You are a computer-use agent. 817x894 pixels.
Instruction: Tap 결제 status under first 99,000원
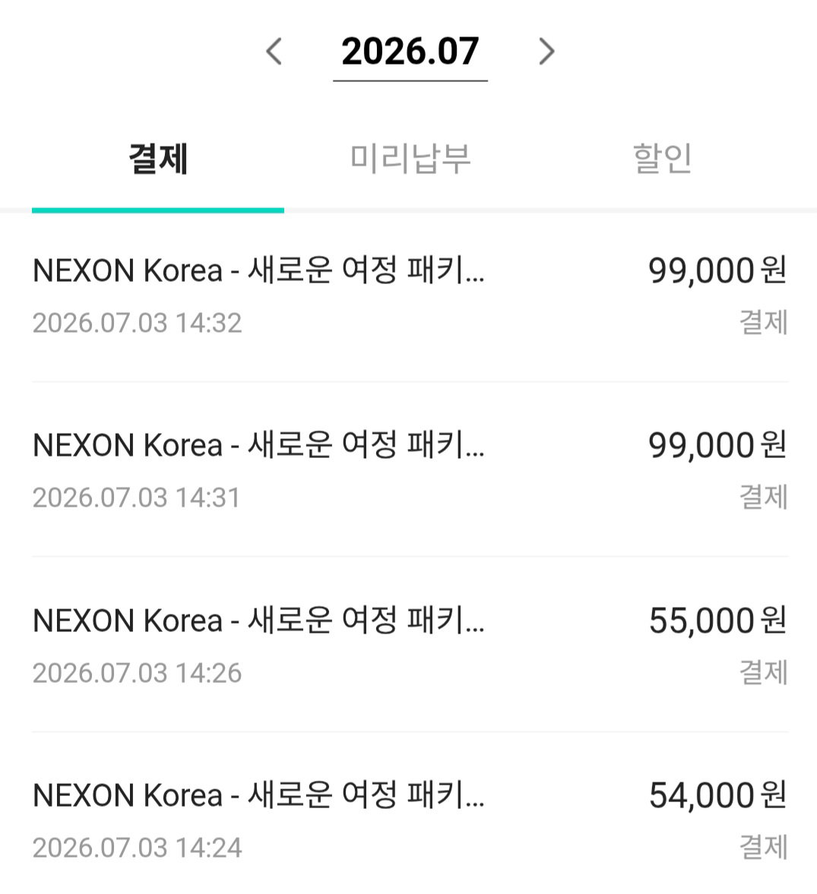763,322
